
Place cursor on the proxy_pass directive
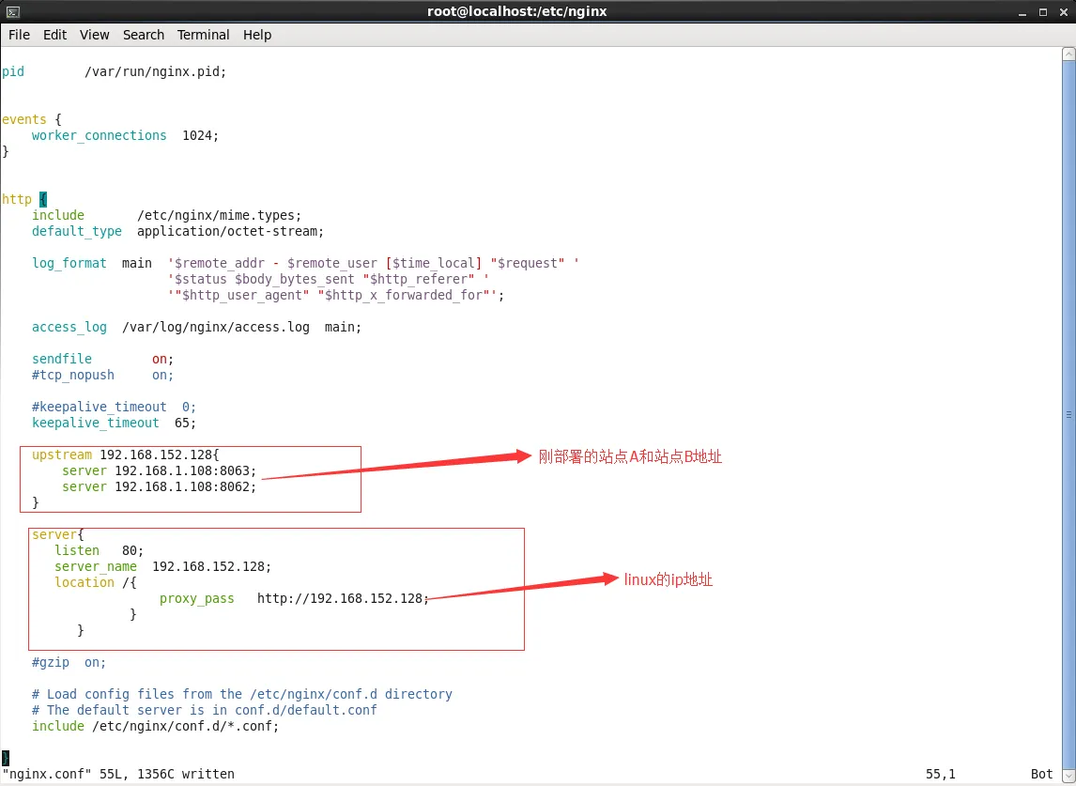[x=197, y=598]
